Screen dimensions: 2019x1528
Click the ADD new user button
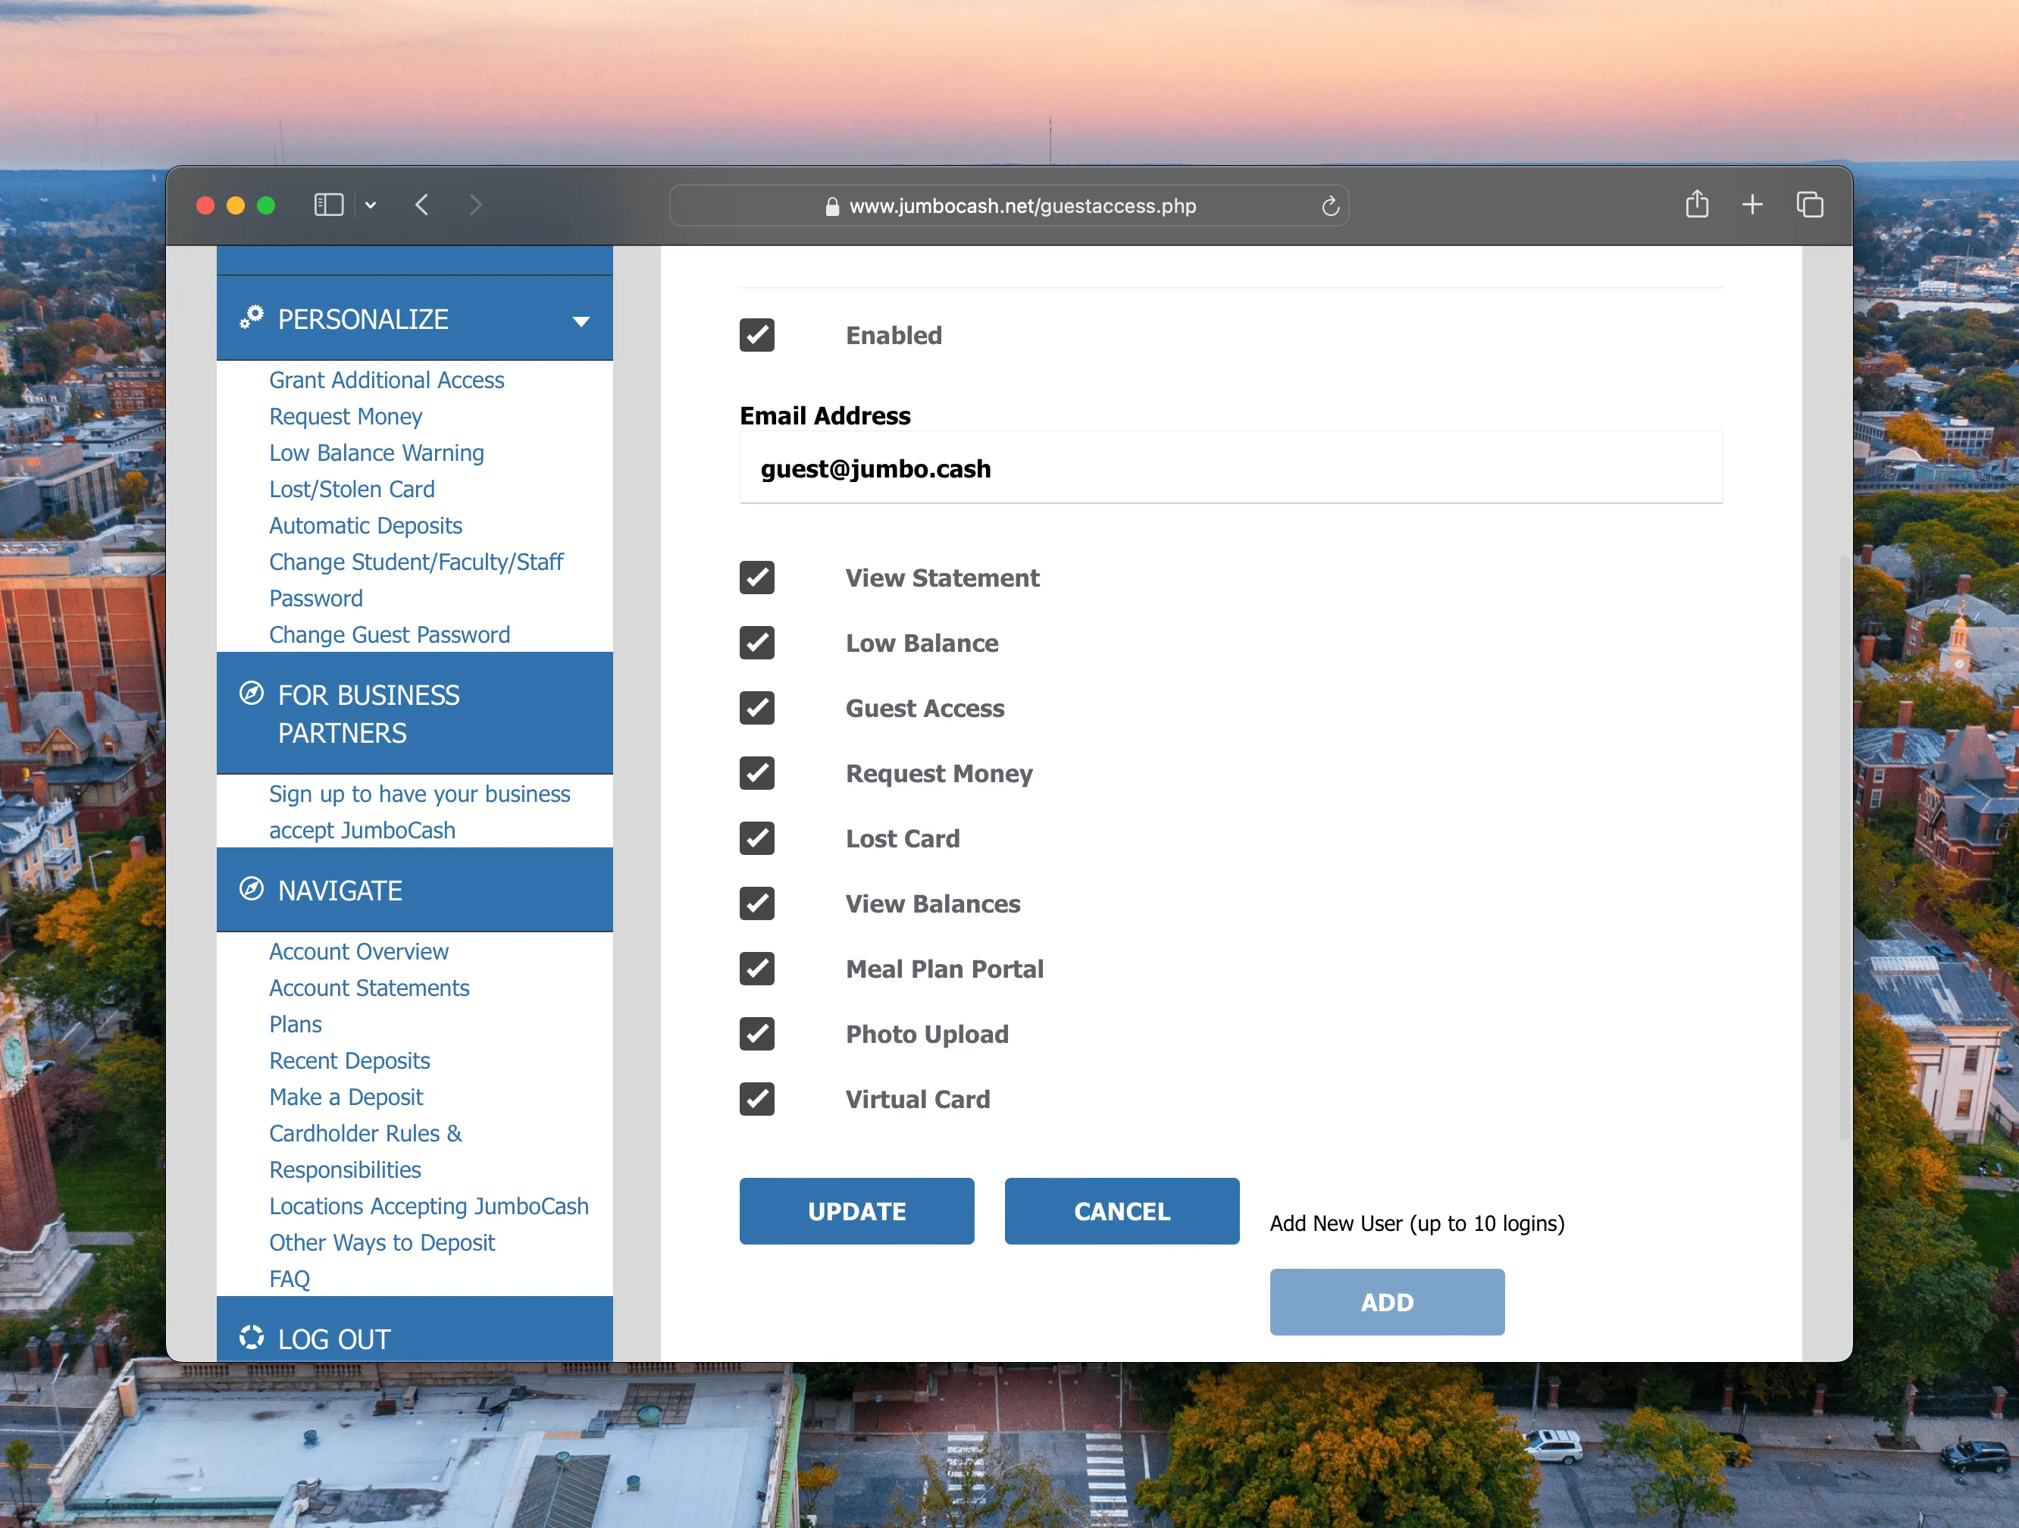[x=1386, y=1301]
